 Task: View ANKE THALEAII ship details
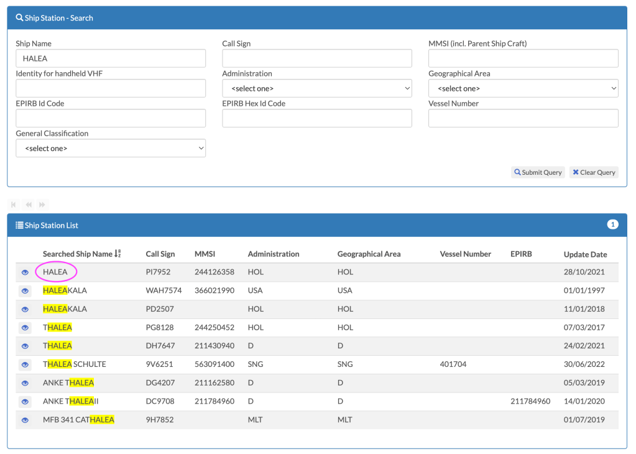(25, 401)
